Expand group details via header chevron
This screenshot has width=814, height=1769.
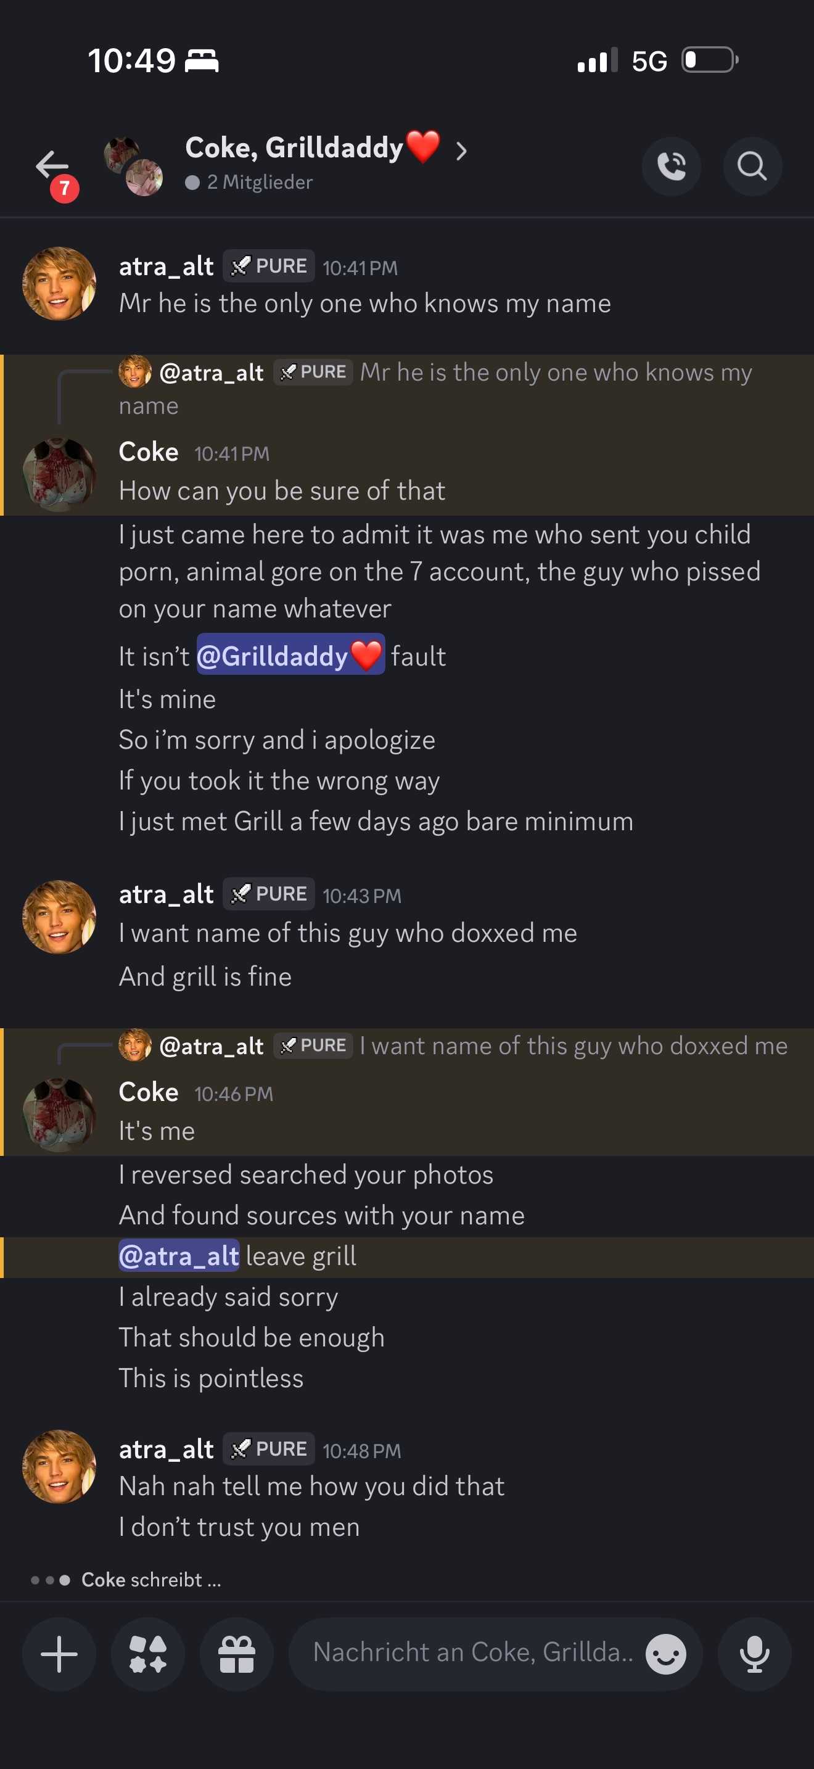click(x=461, y=151)
